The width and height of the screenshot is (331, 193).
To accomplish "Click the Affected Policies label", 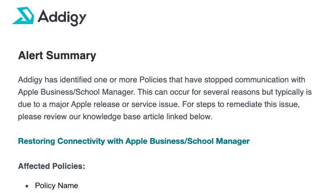I will (51, 166).
